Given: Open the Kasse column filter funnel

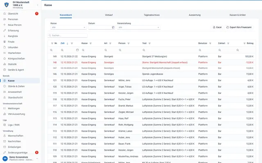Looking at the screenshot, I should tap(90, 44).
